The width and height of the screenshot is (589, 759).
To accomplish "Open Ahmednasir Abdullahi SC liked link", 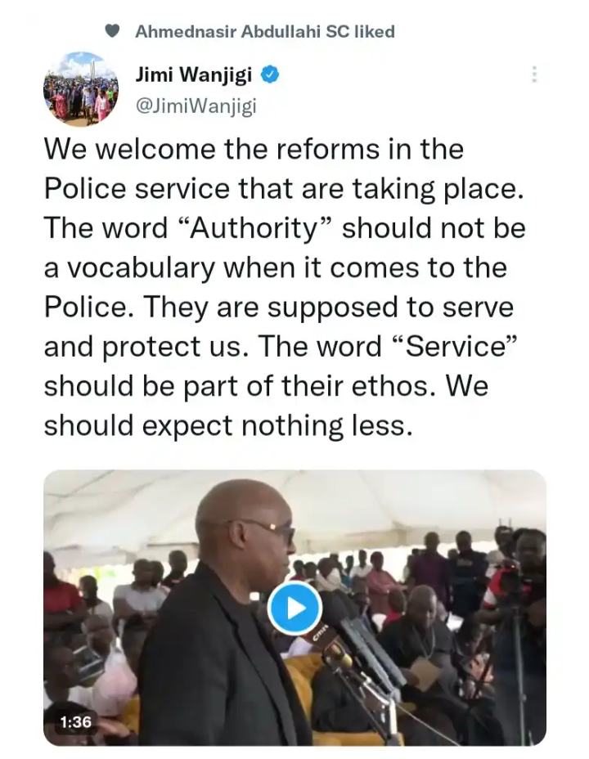I will [265, 31].
